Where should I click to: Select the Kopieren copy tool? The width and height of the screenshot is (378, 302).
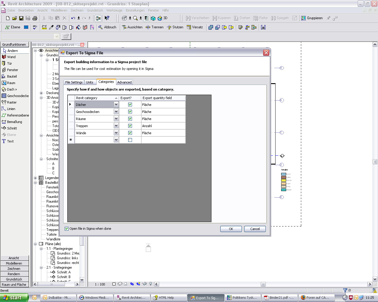point(221,18)
